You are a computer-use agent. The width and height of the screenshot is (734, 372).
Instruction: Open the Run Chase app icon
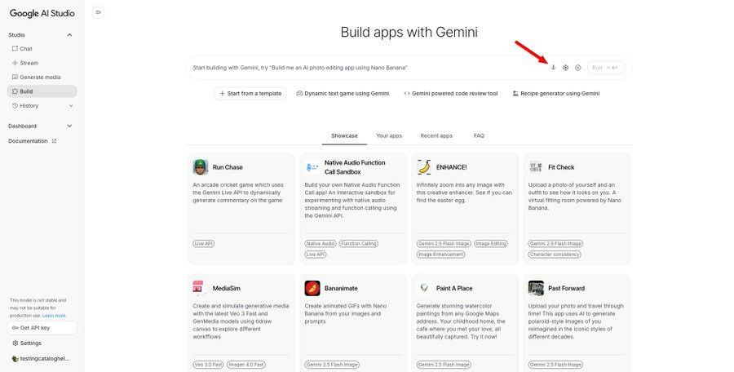tap(201, 166)
